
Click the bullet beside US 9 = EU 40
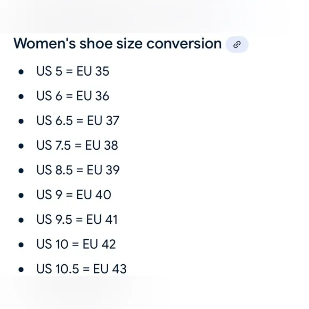21,196
